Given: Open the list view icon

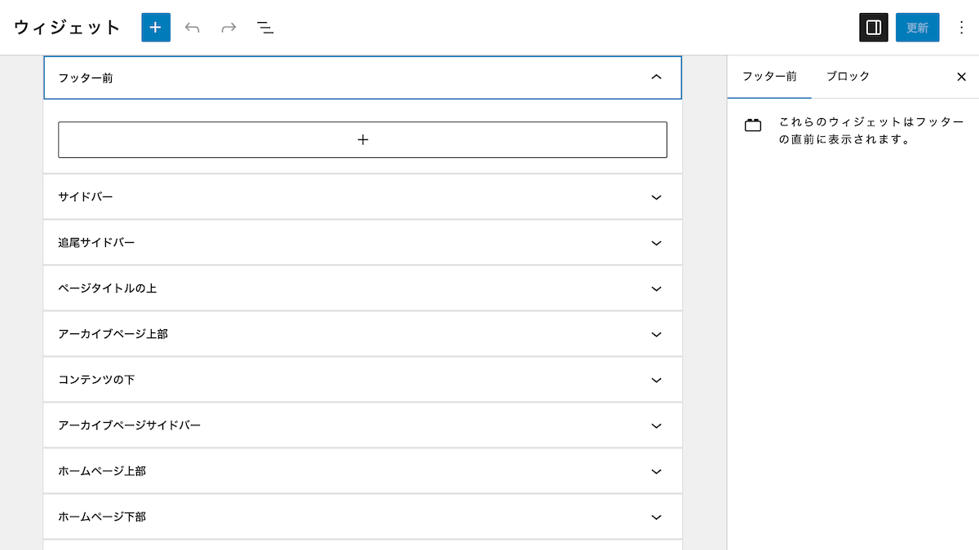Looking at the screenshot, I should pos(264,27).
